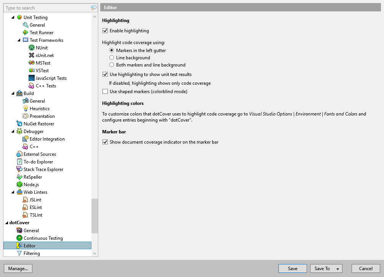Click the tree scrollbar up arrow
Screen dimensions: 384x277
[95, 17]
